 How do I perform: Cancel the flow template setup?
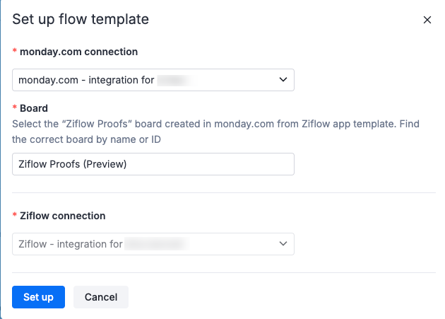tap(100, 297)
